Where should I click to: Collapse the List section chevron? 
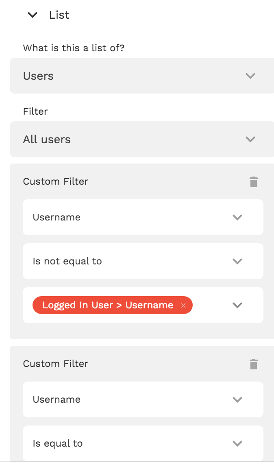(33, 15)
